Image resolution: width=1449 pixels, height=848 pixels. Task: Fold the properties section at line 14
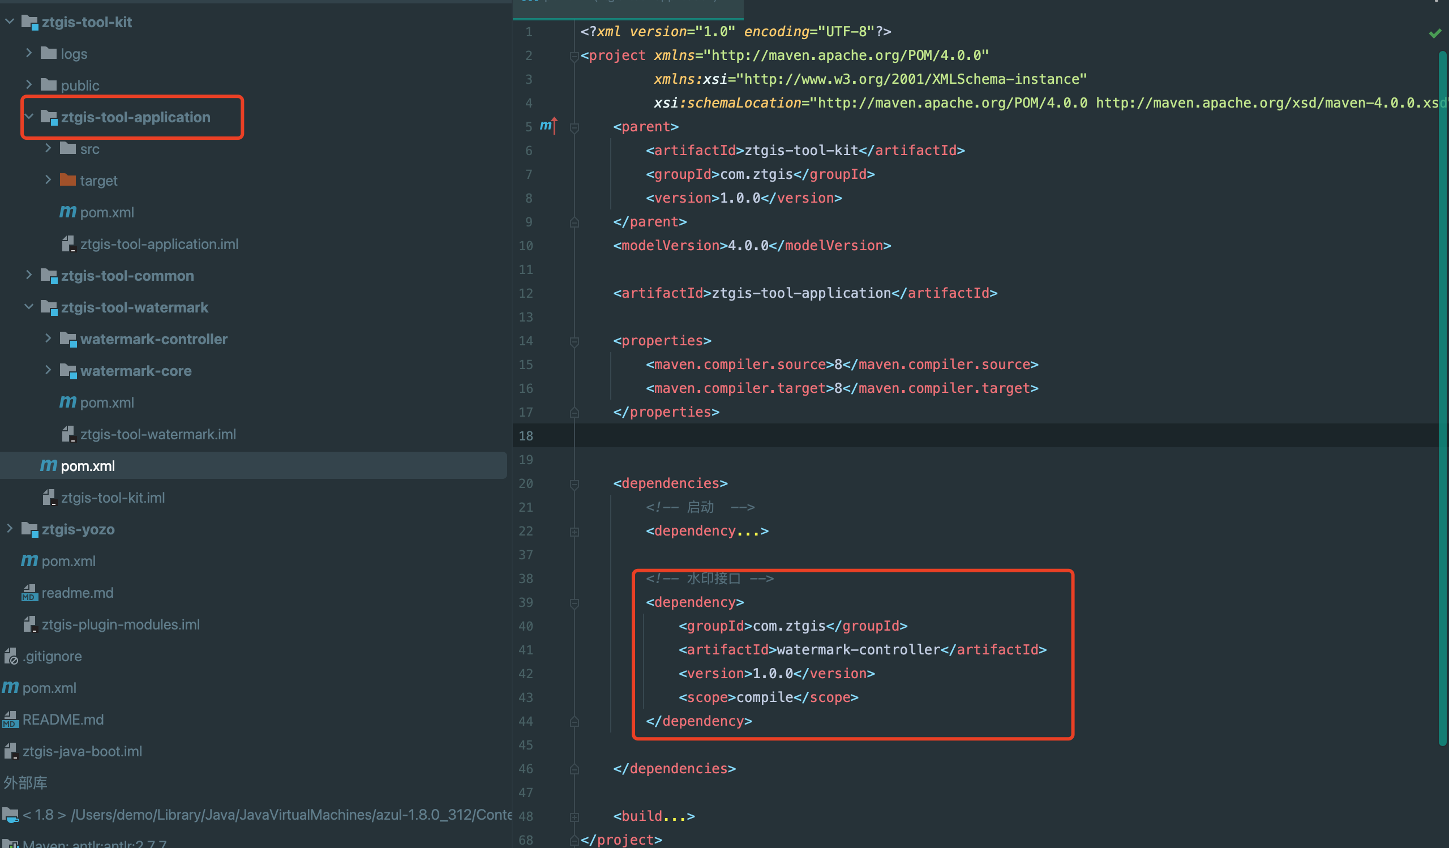click(574, 341)
